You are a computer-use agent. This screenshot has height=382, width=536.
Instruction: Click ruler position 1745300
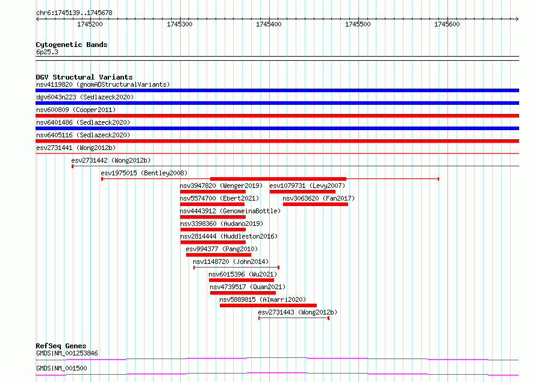179,24
